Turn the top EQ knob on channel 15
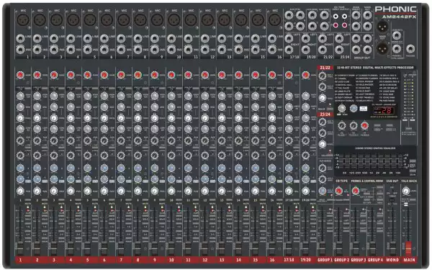432x270 pixels. pos(255,96)
